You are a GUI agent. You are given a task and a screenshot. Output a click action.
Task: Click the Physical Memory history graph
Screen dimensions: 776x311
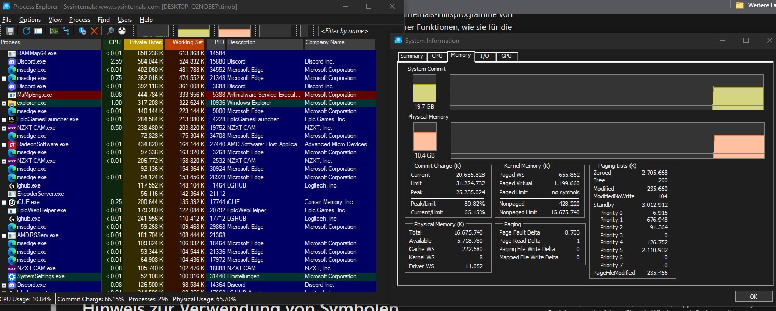[x=608, y=141]
